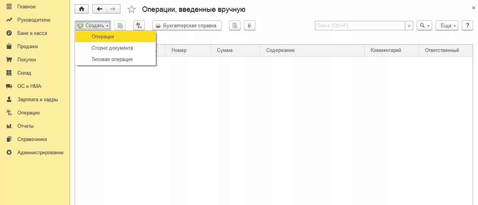
Task: Sort by the Содержание column header
Action: pyautogui.click(x=312, y=50)
